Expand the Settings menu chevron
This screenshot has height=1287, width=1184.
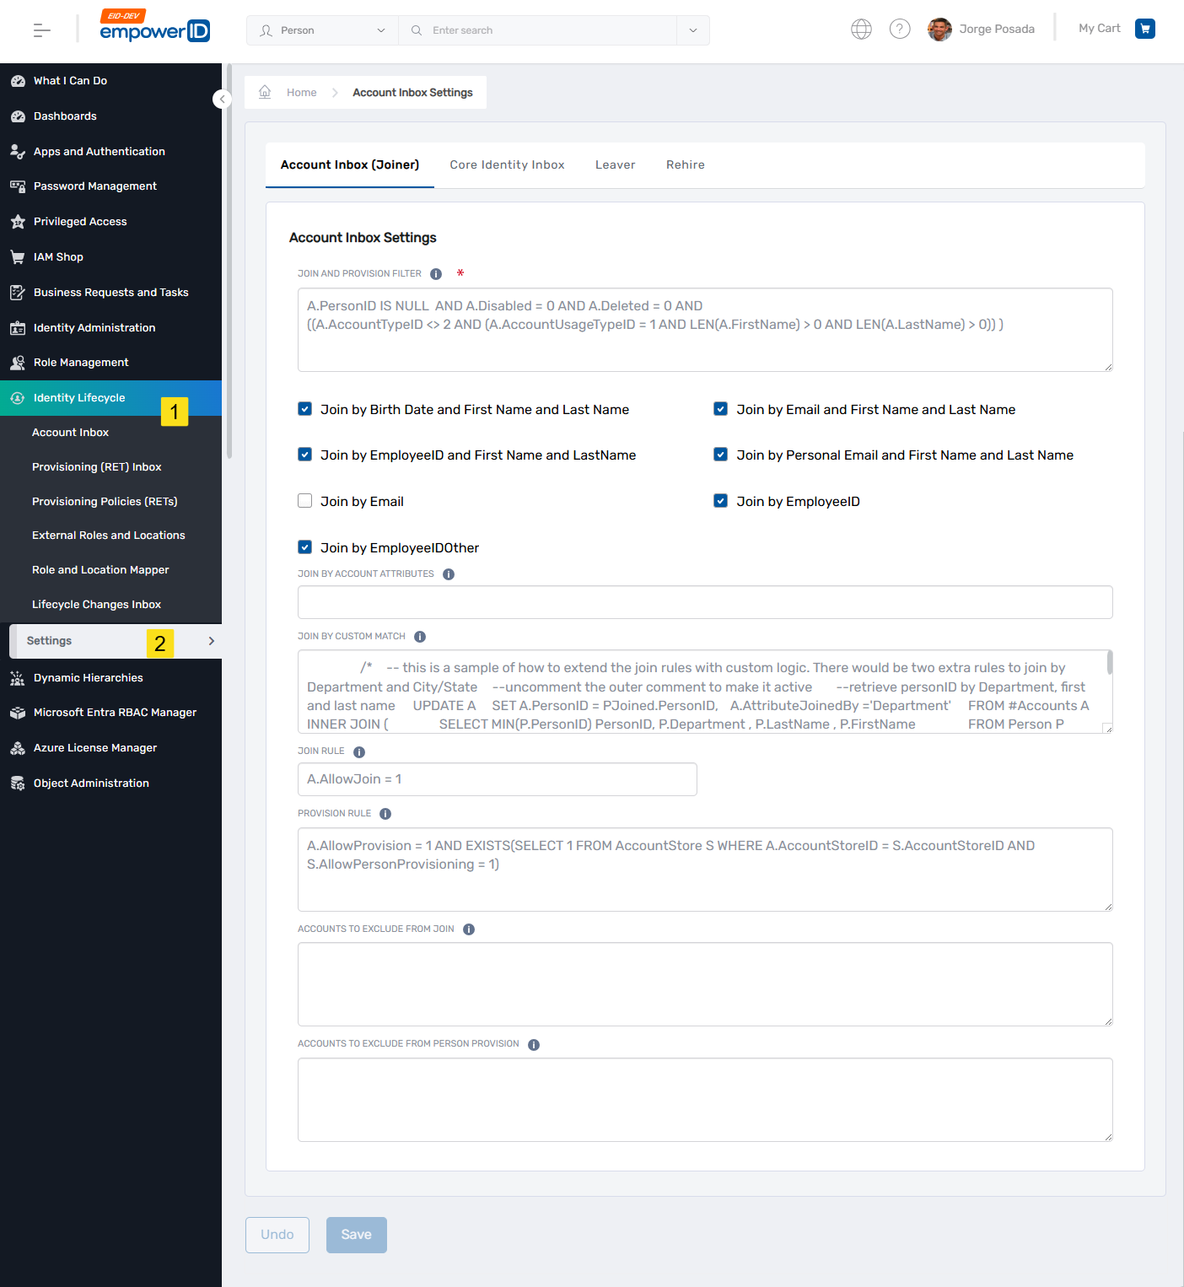[x=211, y=641]
